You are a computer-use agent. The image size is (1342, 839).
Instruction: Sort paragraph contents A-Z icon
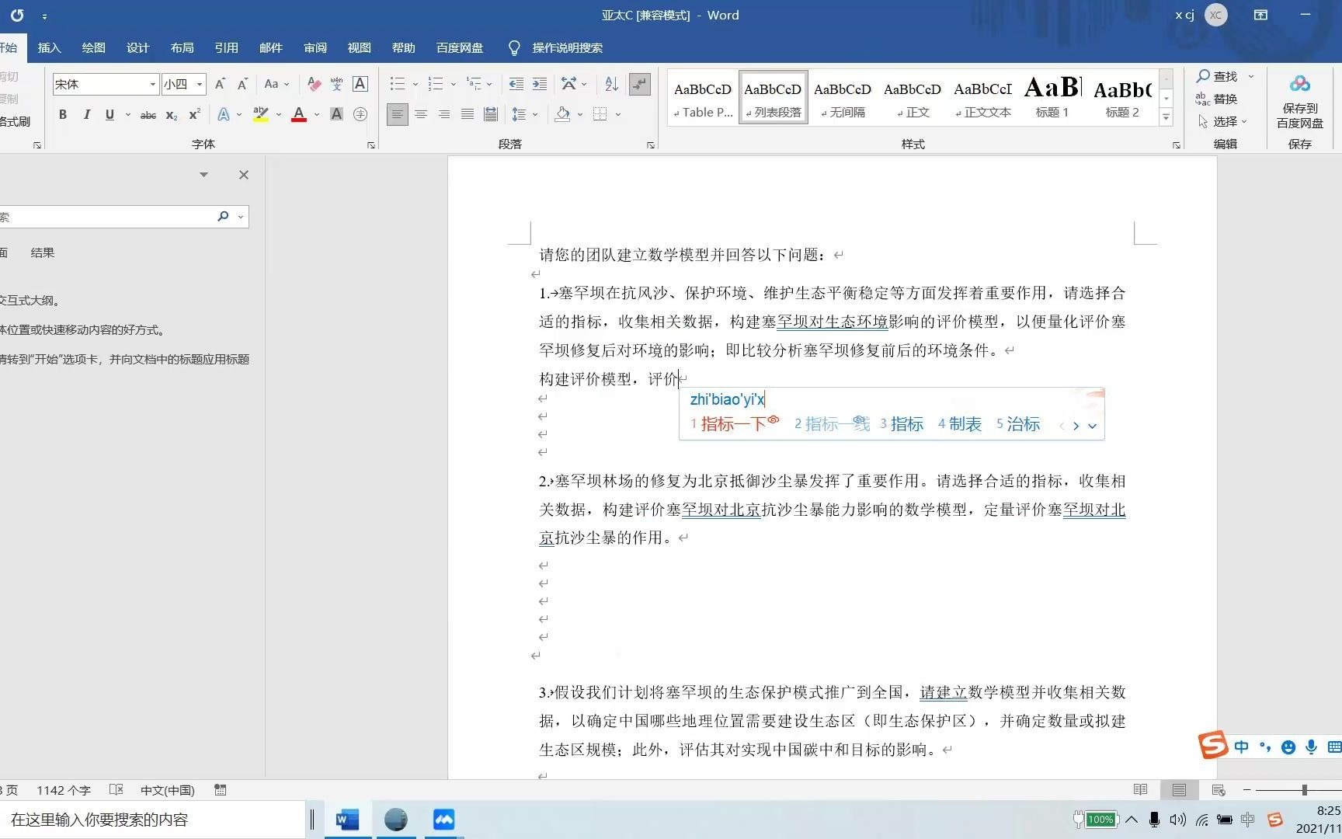pyautogui.click(x=611, y=84)
